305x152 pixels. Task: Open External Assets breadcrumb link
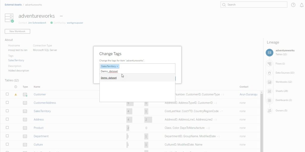13,5
